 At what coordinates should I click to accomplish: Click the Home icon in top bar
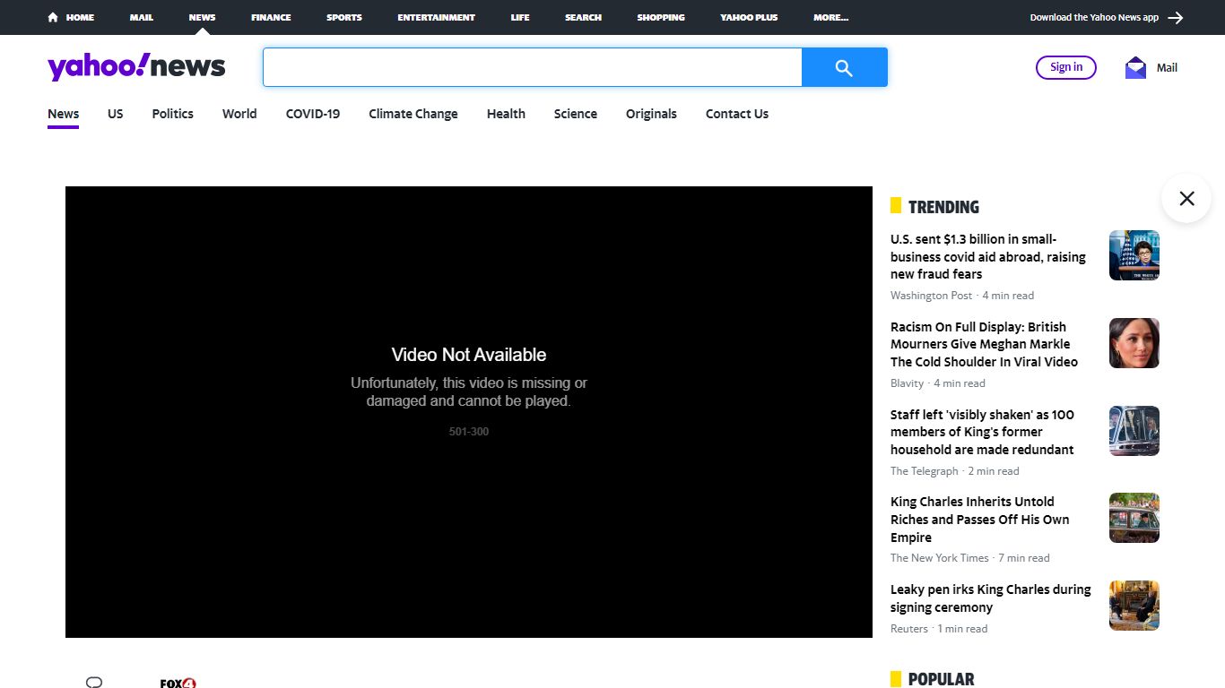(53, 17)
